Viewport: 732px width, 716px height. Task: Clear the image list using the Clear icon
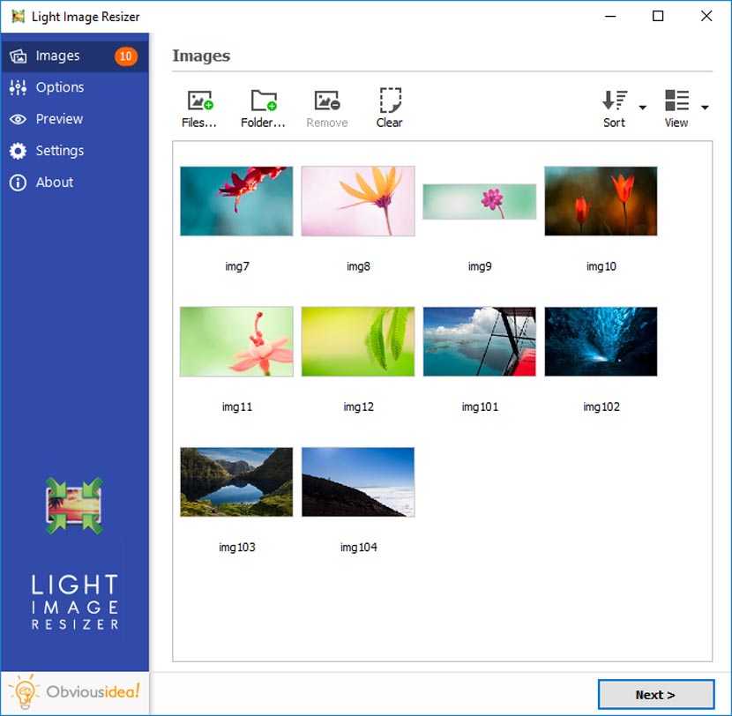[389, 104]
